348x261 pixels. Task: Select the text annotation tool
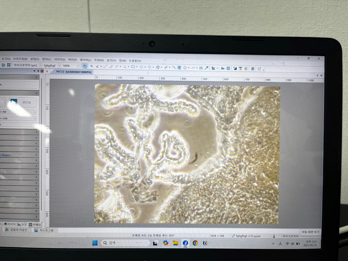(179, 67)
